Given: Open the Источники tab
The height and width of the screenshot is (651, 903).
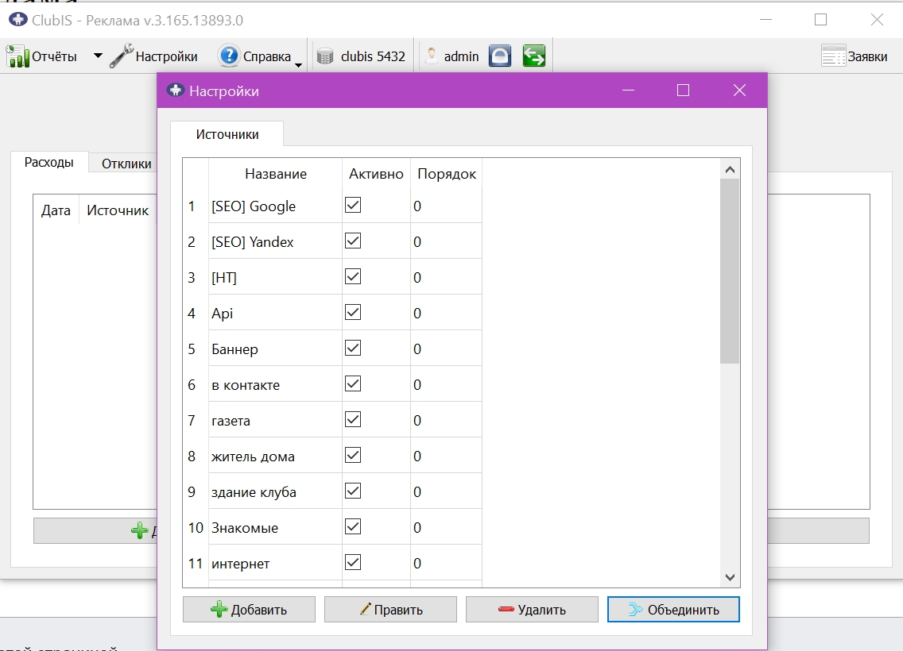Looking at the screenshot, I should pyautogui.click(x=227, y=134).
